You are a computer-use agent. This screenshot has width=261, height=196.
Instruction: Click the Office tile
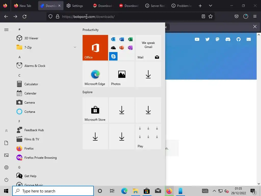(x=95, y=48)
